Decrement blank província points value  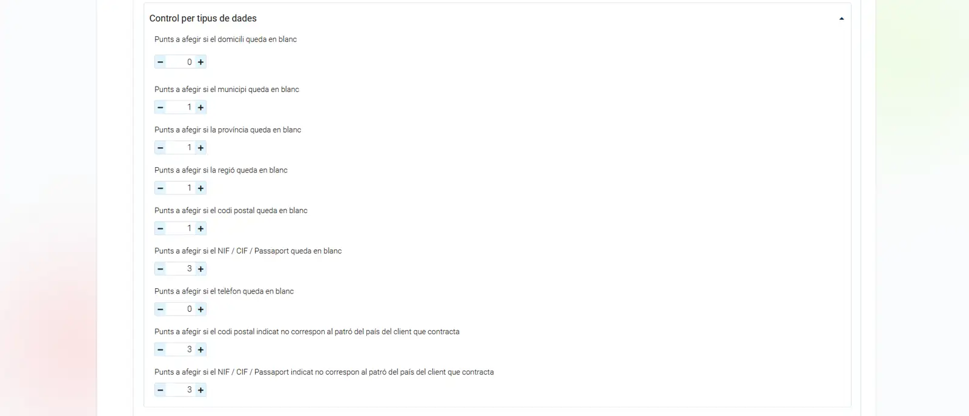[x=160, y=148]
